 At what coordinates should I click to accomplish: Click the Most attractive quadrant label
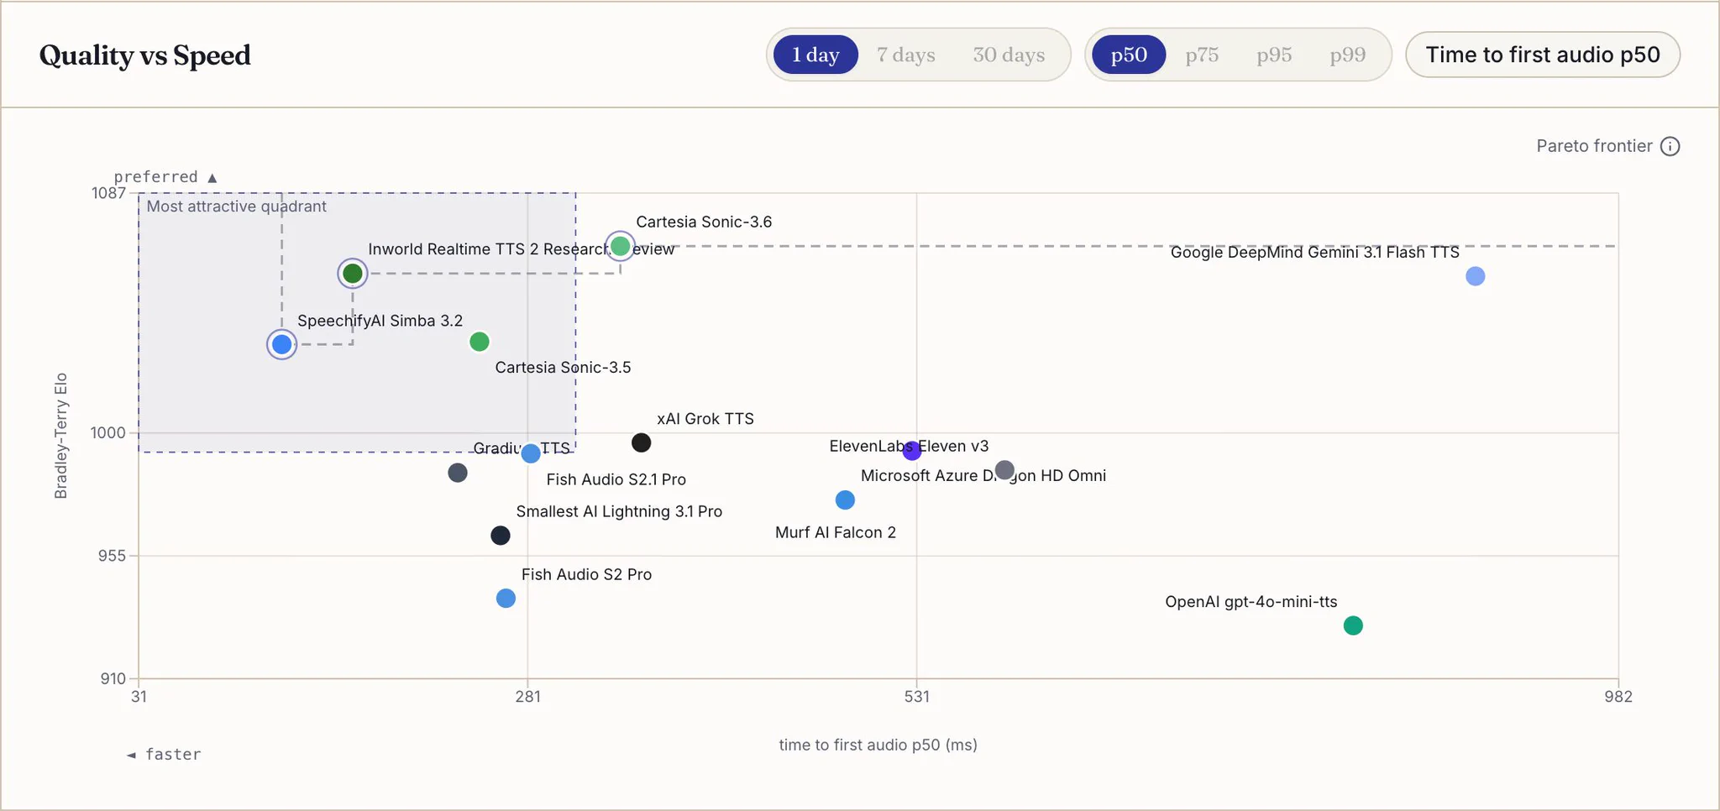tap(237, 207)
